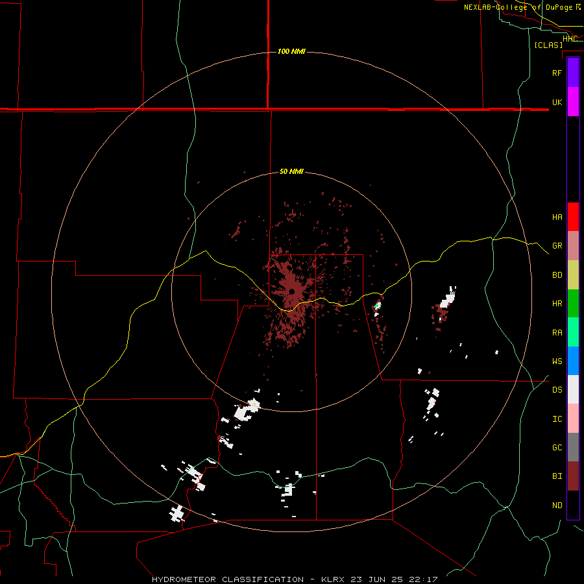Click the blue WS legend color block

tap(573, 361)
